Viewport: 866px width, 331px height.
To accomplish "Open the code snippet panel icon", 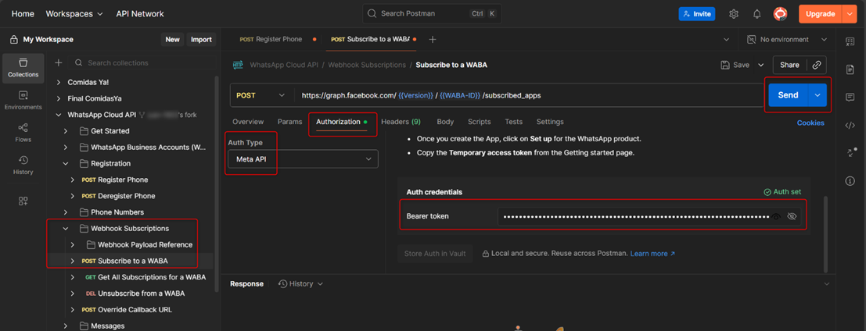I will (x=850, y=125).
